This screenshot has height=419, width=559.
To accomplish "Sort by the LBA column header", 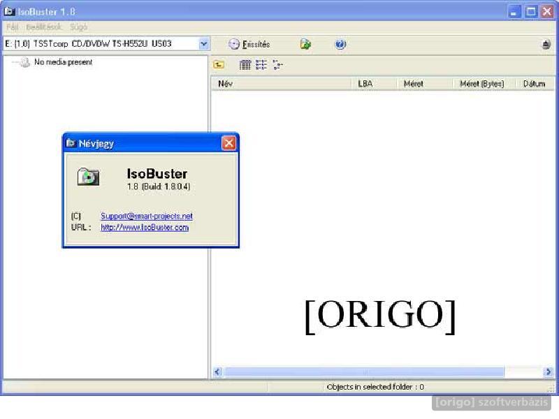I will [x=374, y=84].
